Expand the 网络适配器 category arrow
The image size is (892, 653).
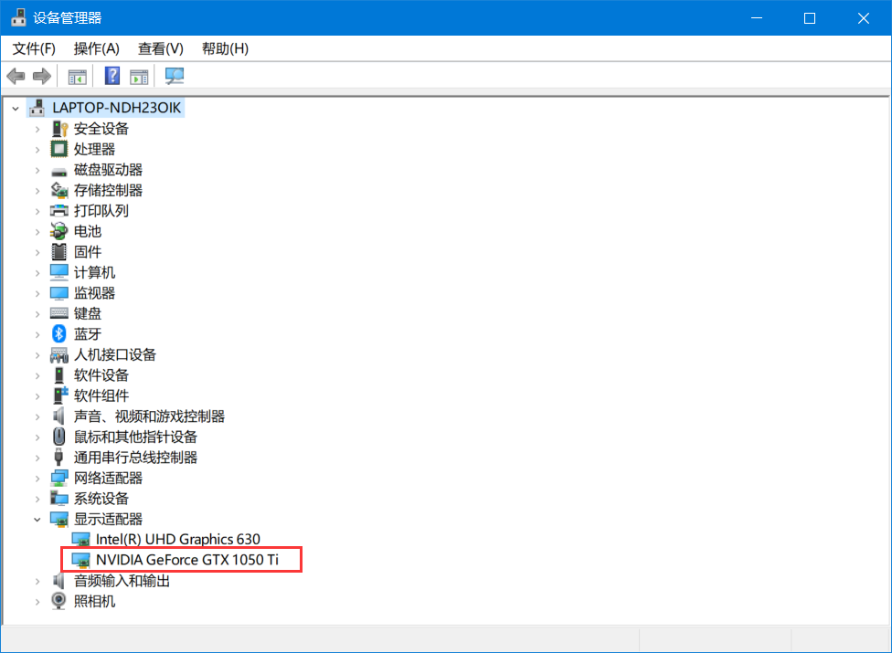tap(37, 478)
